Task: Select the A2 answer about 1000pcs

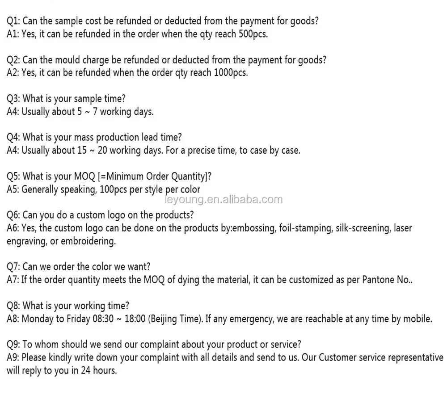Action: pyautogui.click(x=127, y=72)
